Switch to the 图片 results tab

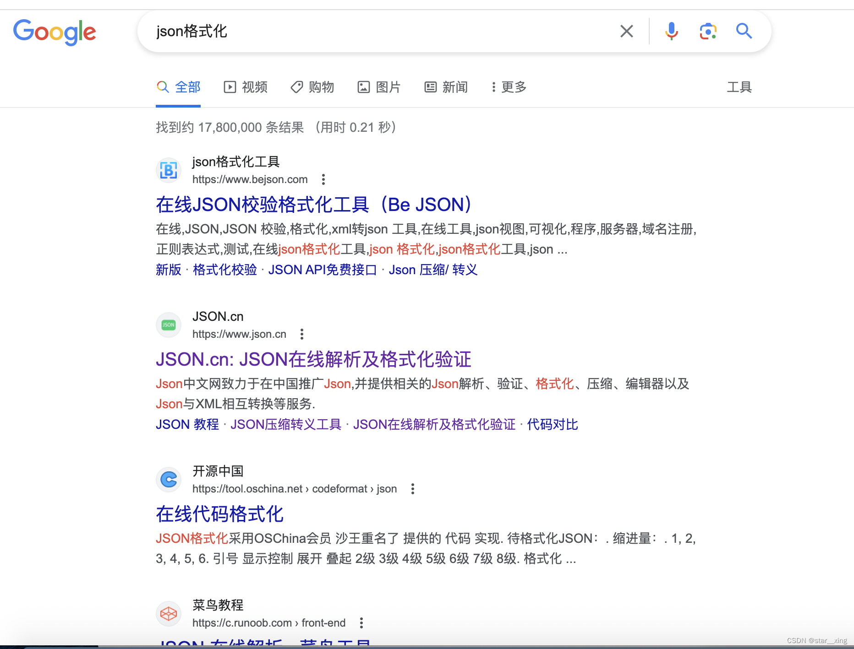click(379, 87)
